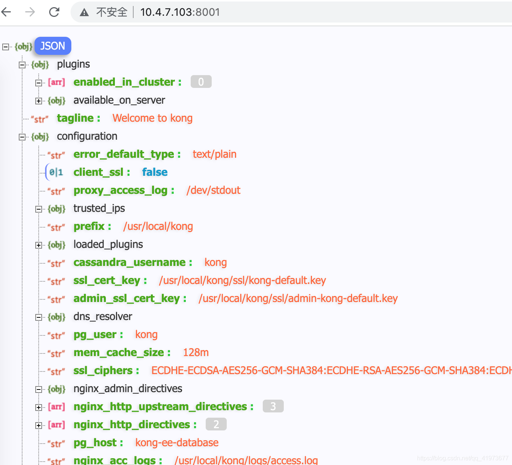Click the str type icon beside ssl_ciphers
Image resolution: width=512 pixels, height=465 pixels.
point(56,371)
